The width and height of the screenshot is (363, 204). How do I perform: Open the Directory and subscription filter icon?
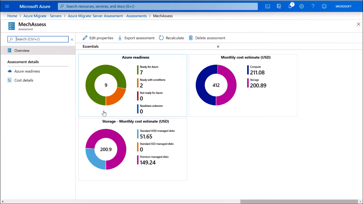tap(279, 6)
